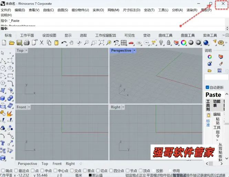Screen dimensions: 229x177
Task: Select the Text tool in left sidebar
Action: tap(2, 143)
